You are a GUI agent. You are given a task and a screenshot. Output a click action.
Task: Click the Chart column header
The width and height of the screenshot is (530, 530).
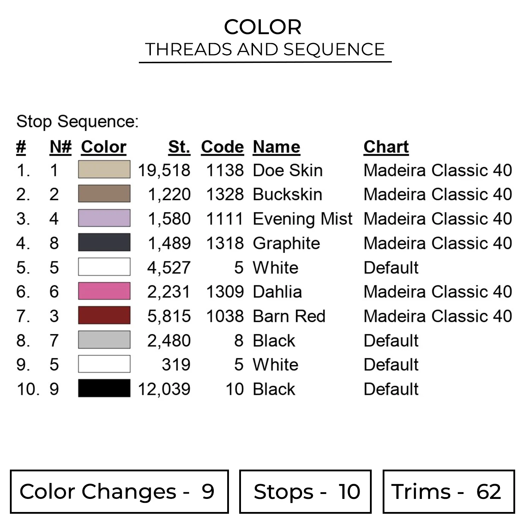click(386, 147)
